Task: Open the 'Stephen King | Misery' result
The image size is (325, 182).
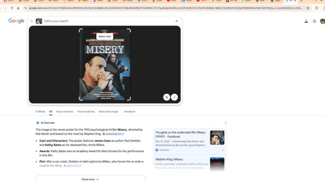Action: pos(169,159)
